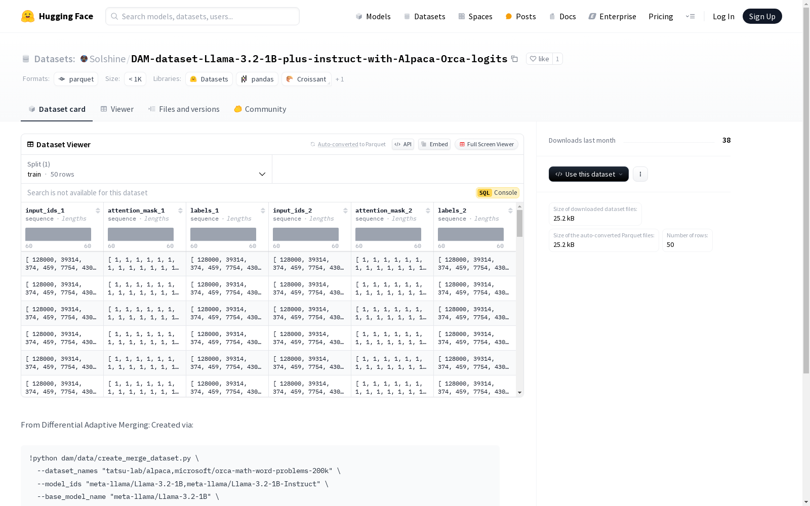Sort by the labels_2 column
This screenshot has width=810, height=506.
510,210
